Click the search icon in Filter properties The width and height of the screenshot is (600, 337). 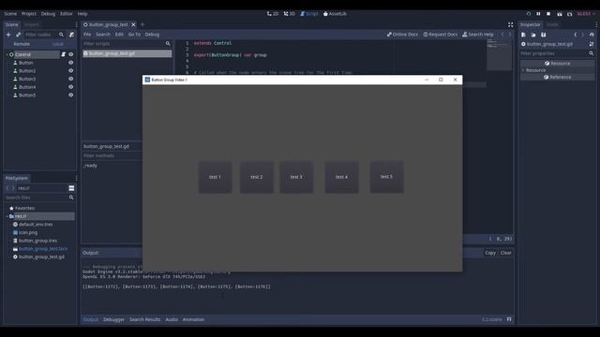[592, 53]
